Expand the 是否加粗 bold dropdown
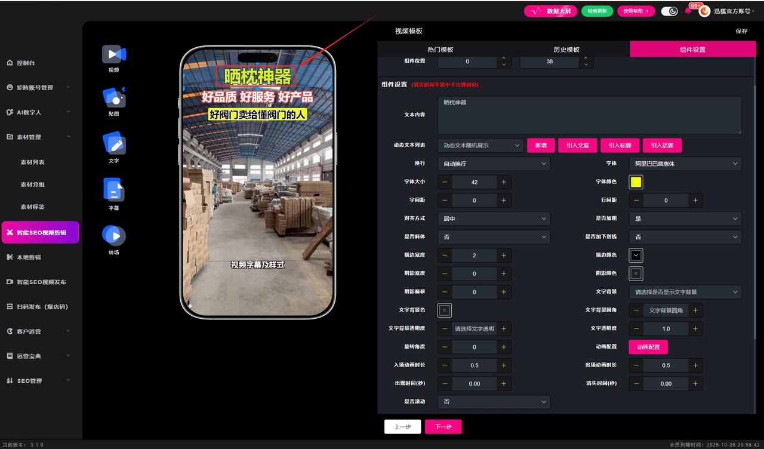The image size is (764, 449). click(685, 219)
